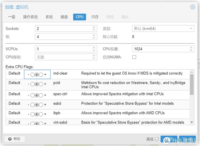Set md-clear flag to default
The image size is (200, 146).
[36, 75]
